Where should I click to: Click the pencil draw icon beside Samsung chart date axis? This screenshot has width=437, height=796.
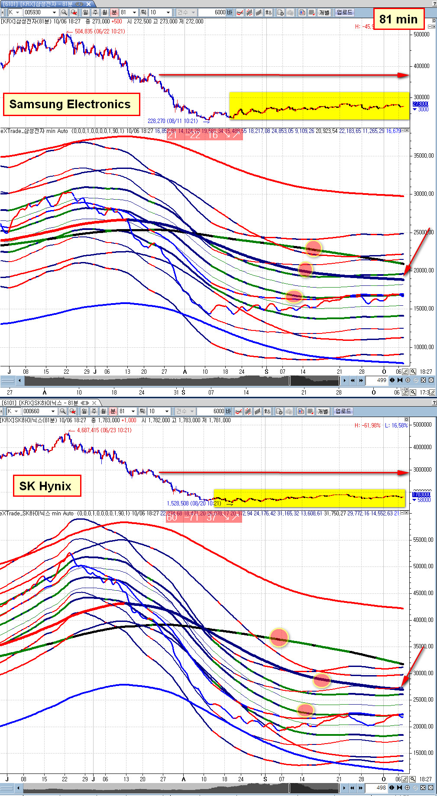(x=405, y=372)
